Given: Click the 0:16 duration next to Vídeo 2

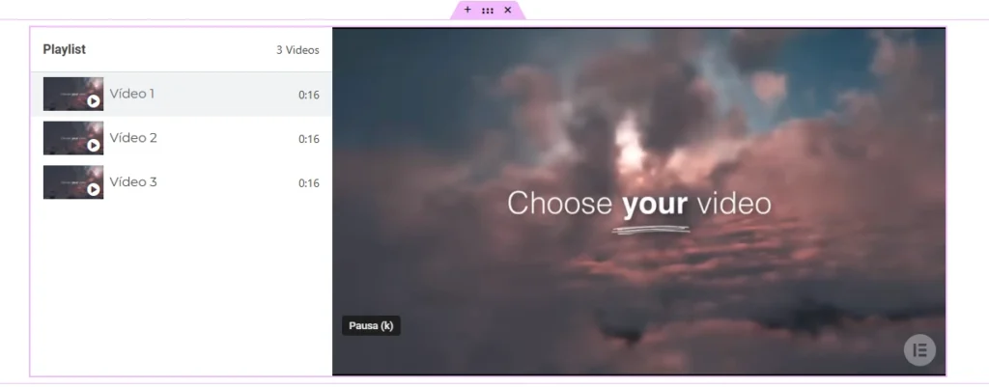Looking at the screenshot, I should [x=308, y=140].
